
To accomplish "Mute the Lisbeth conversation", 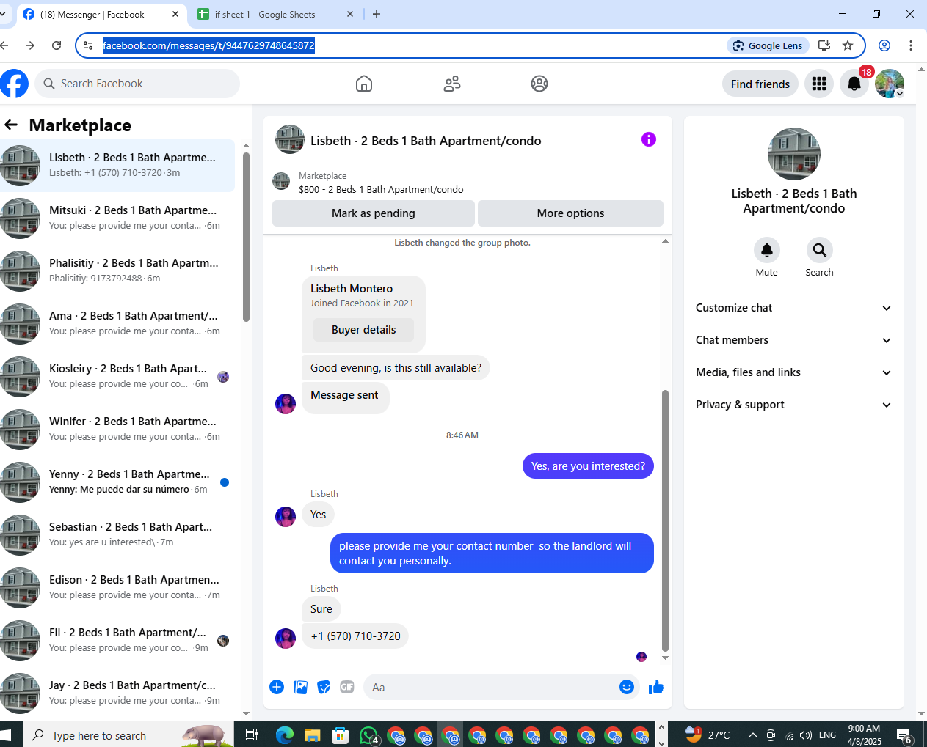I will coord(767,250).
